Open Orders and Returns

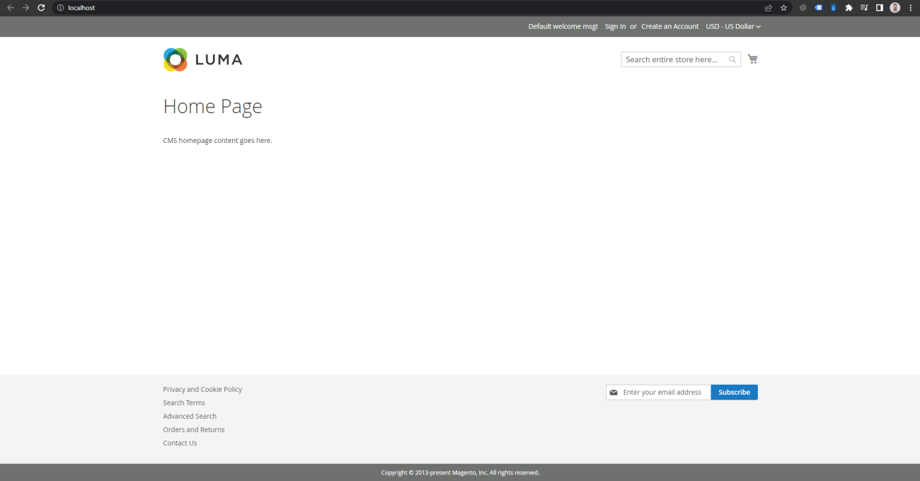pyautogui.click(x=194, y=429)
